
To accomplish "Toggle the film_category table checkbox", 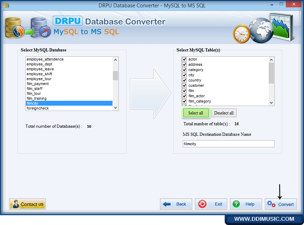I will pyautogui.click(x=184, y=101).
